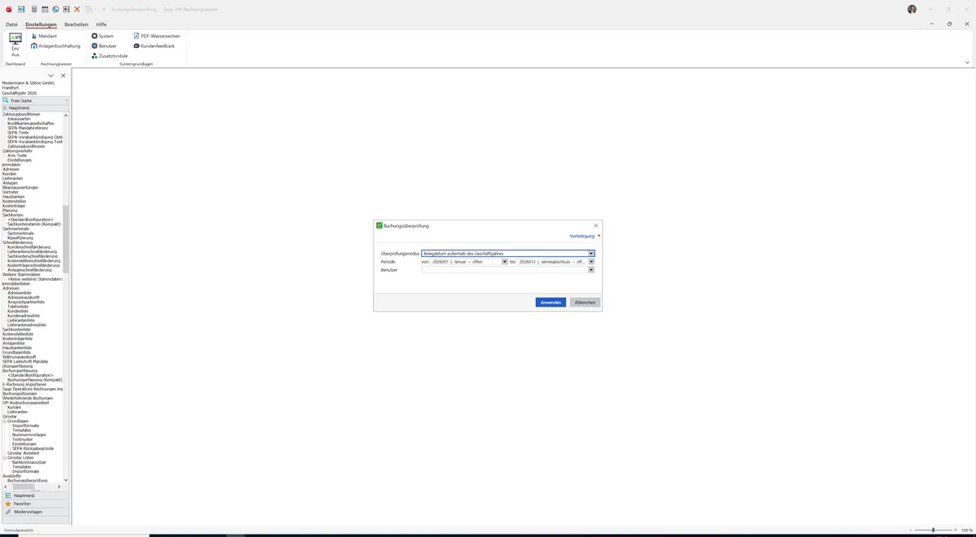Screen dimensions: 976x537
Task: Open the Periode bis dropdown
Action: pos(591,262)
